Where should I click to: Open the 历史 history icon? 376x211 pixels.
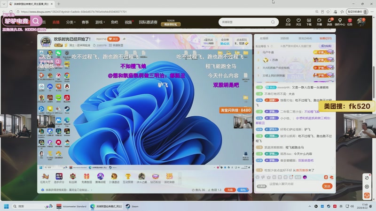(x=288, y=22)
